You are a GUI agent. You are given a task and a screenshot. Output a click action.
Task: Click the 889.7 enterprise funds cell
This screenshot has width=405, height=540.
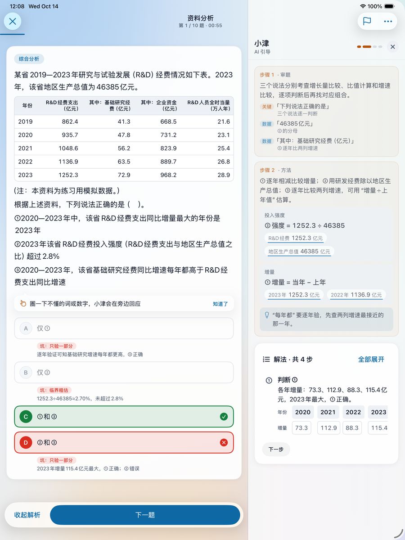coord(168,162)
